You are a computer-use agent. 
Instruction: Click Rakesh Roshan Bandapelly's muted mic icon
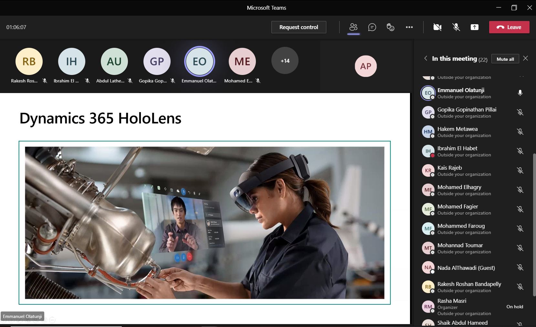[520, 287]
